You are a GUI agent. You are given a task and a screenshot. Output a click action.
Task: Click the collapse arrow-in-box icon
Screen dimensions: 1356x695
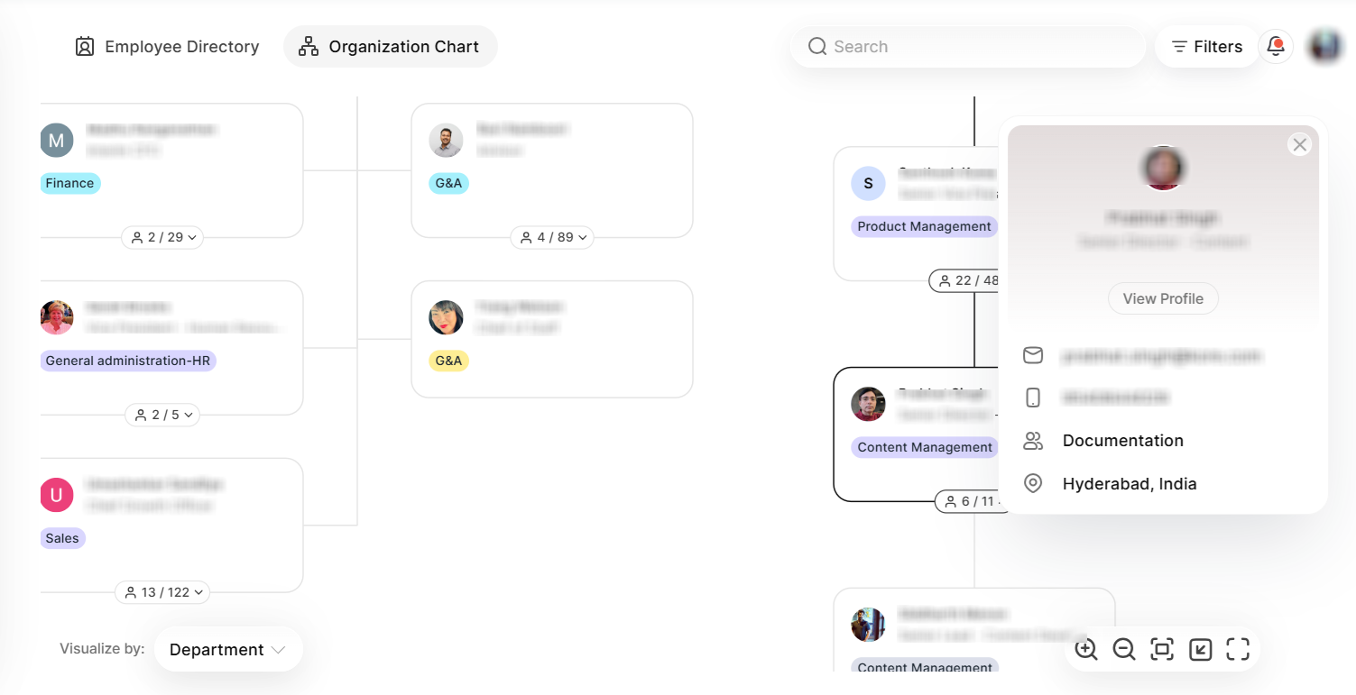point(1200,649)
